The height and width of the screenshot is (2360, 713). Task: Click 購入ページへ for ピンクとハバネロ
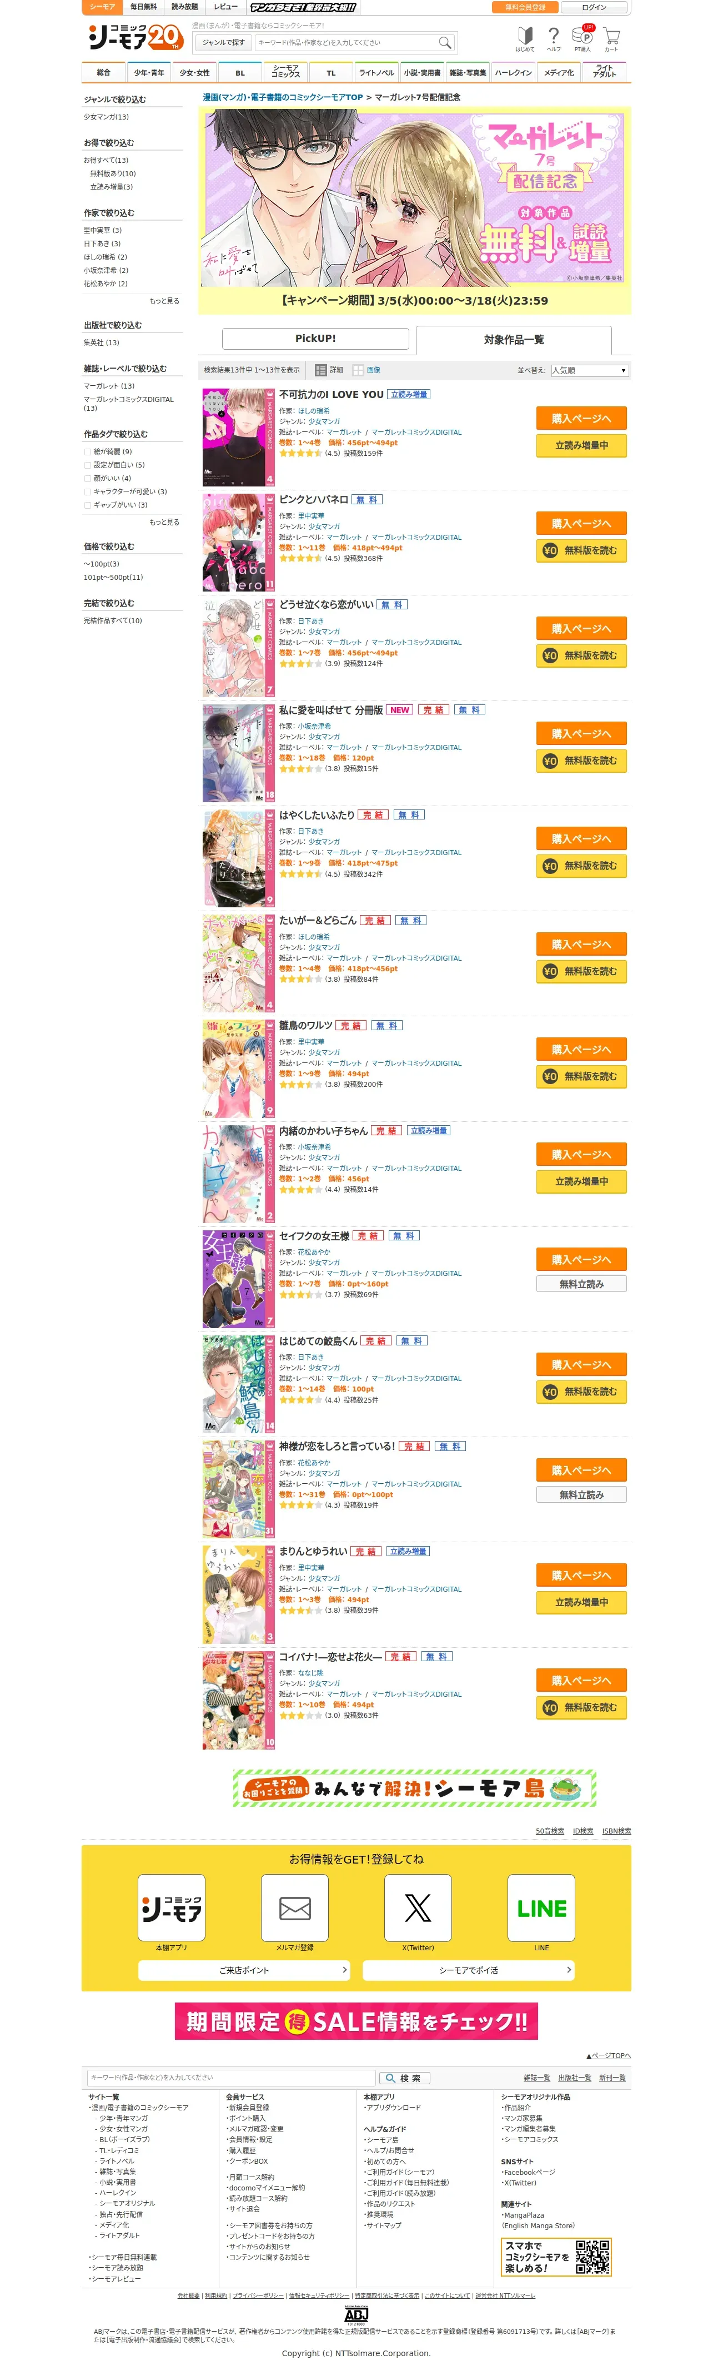click(581, 523)
